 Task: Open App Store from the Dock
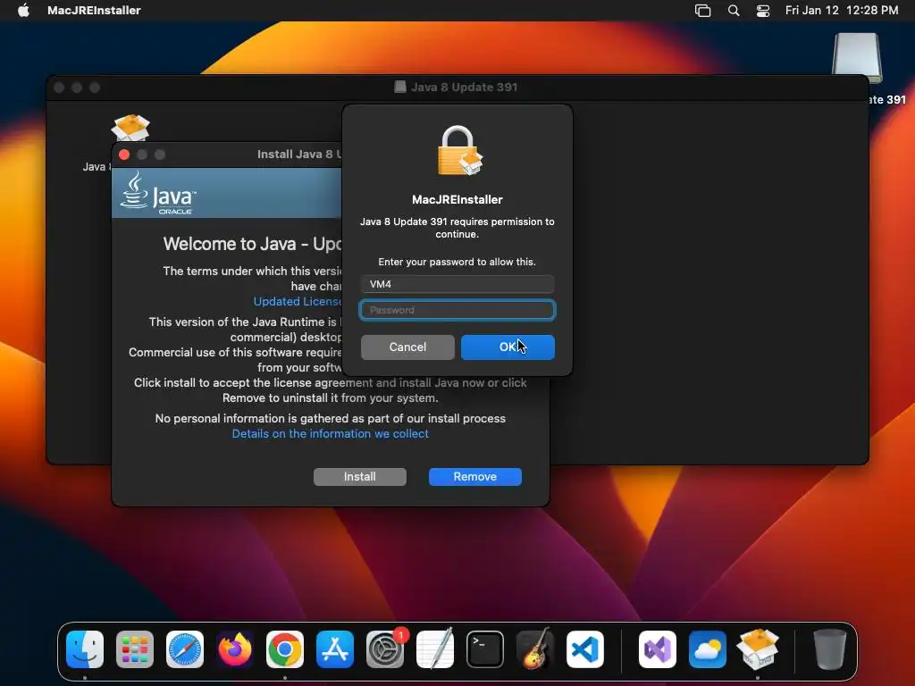[x=335, y=649]
